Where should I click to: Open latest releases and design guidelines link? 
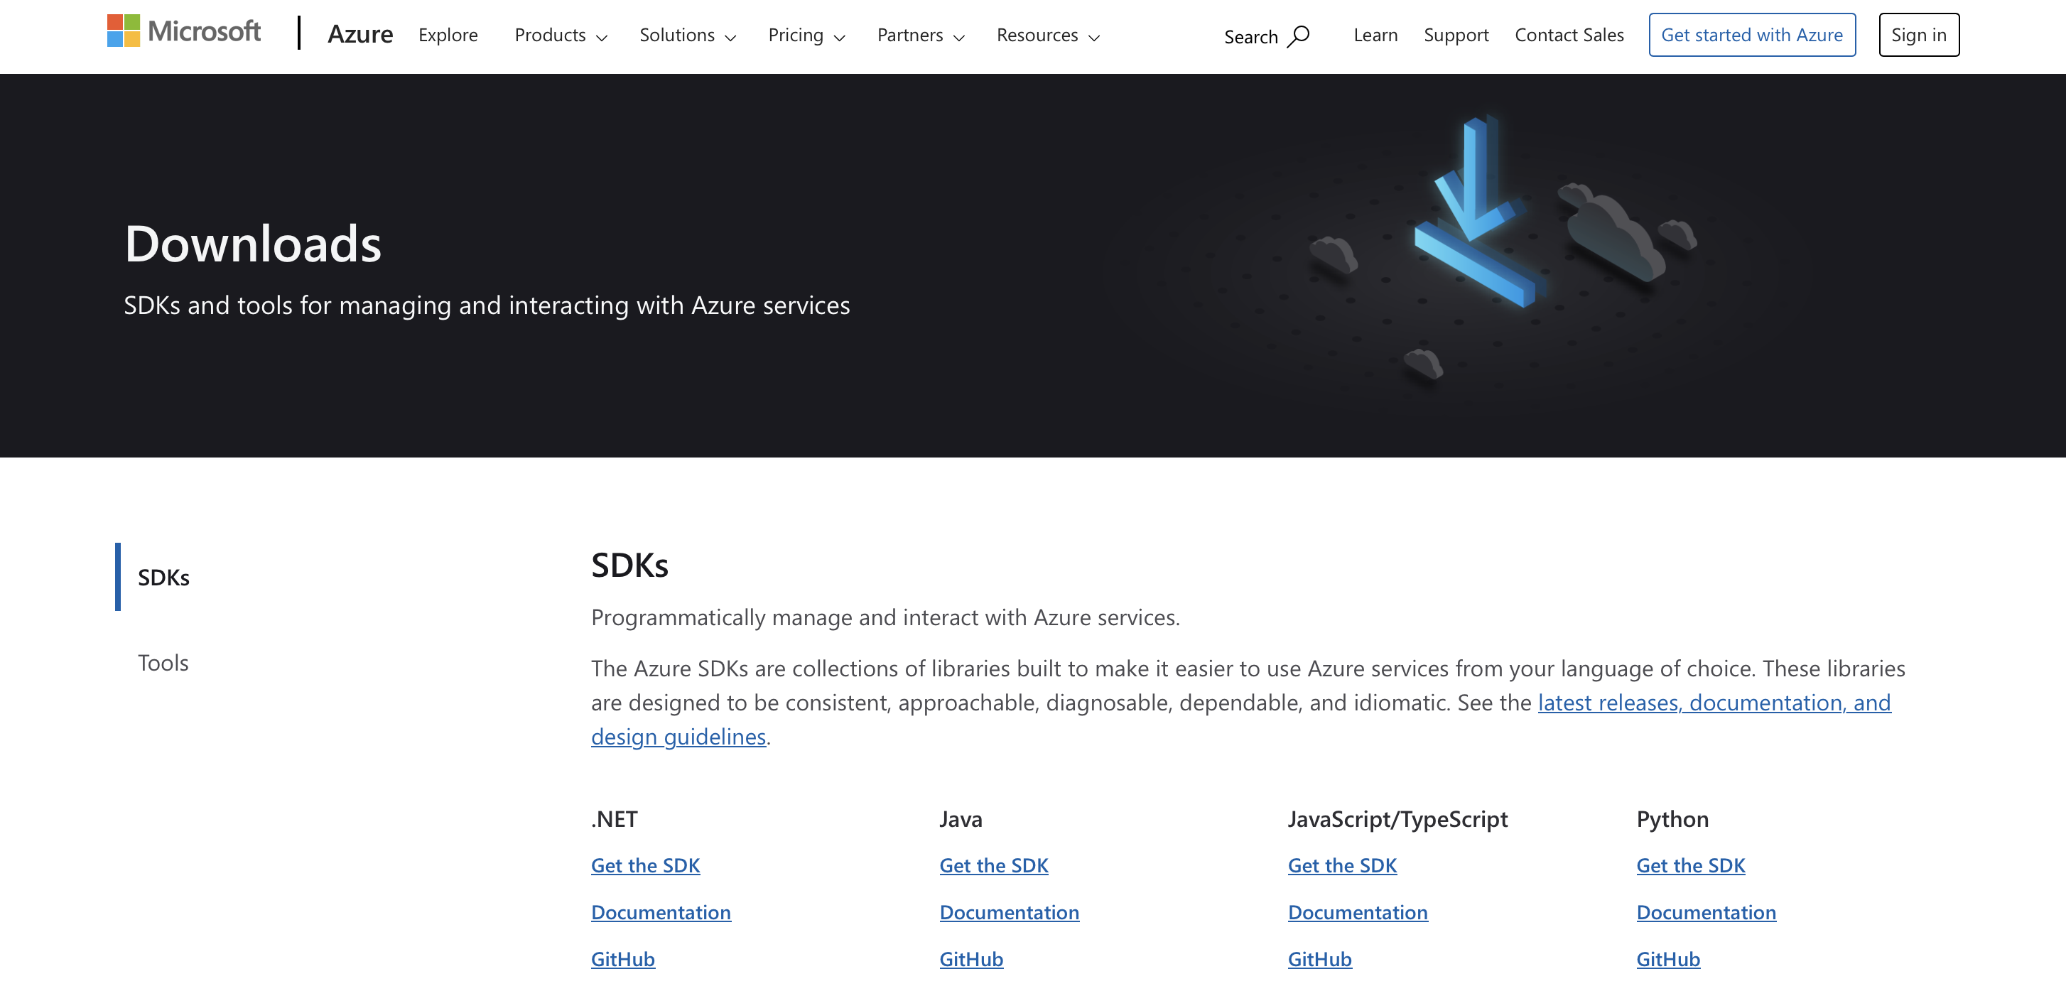pyautogui.click(x=1714, y=703)
